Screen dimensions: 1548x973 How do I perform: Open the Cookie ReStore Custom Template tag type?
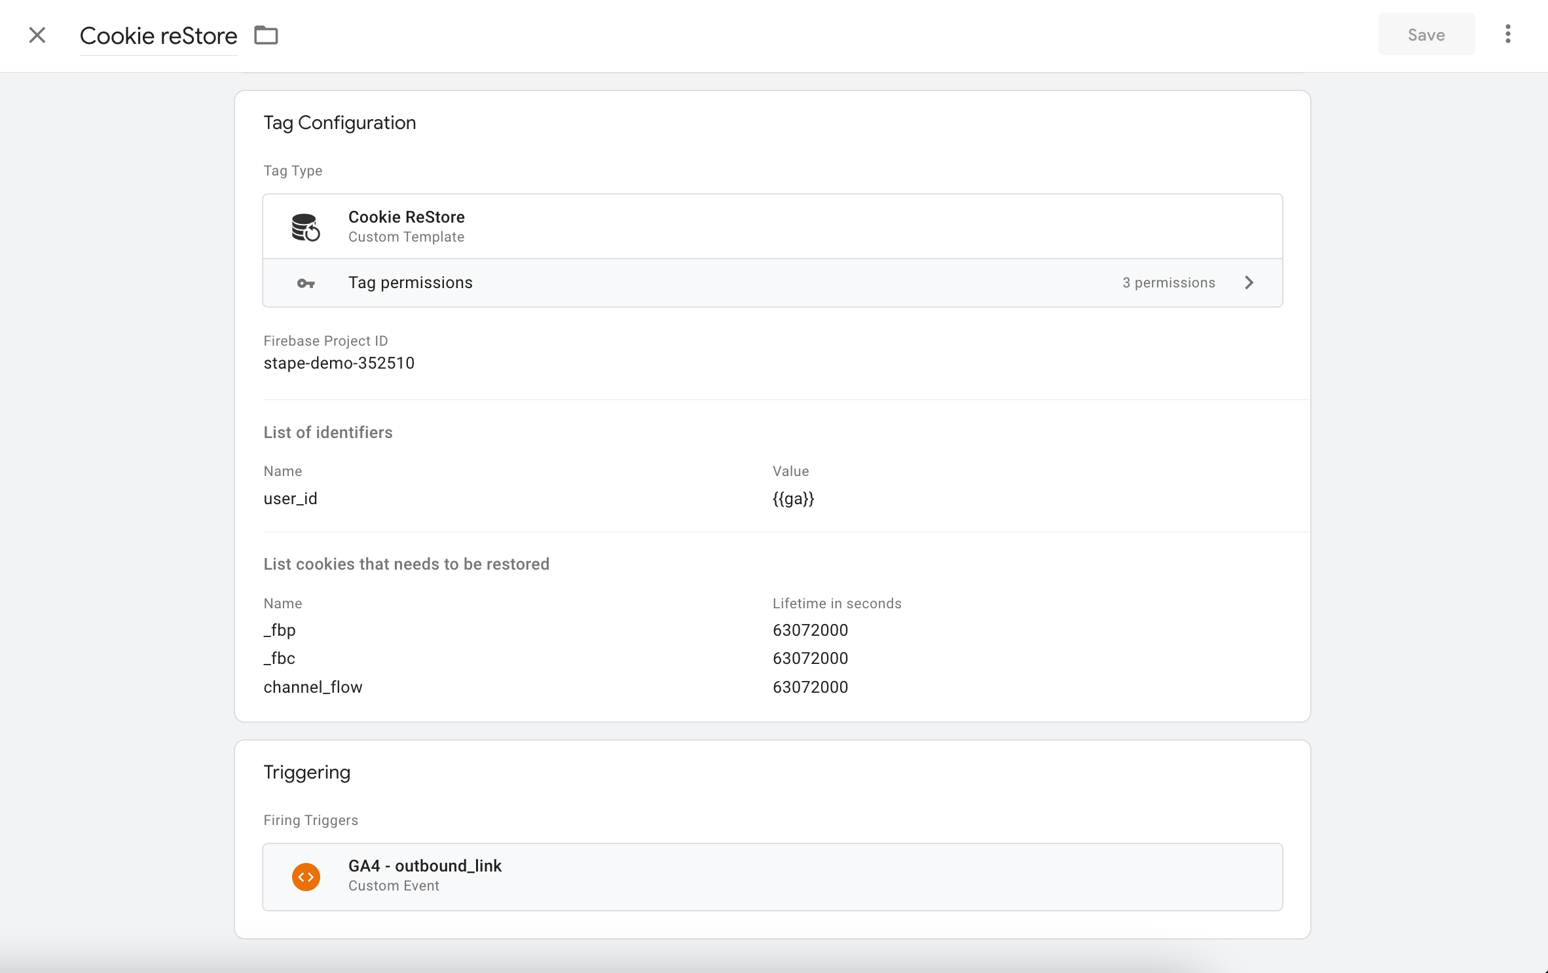[x=772, y=227]
